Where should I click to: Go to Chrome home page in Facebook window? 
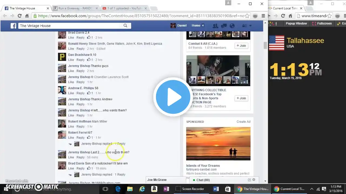[x=27, y=16]
